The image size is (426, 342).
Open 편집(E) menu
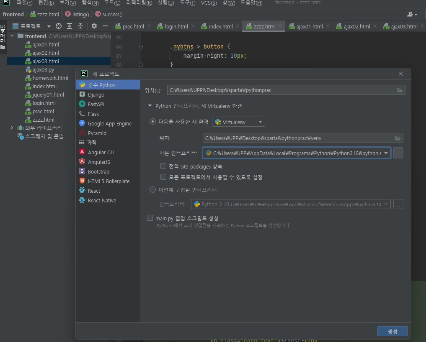click(x=46, y=3)
